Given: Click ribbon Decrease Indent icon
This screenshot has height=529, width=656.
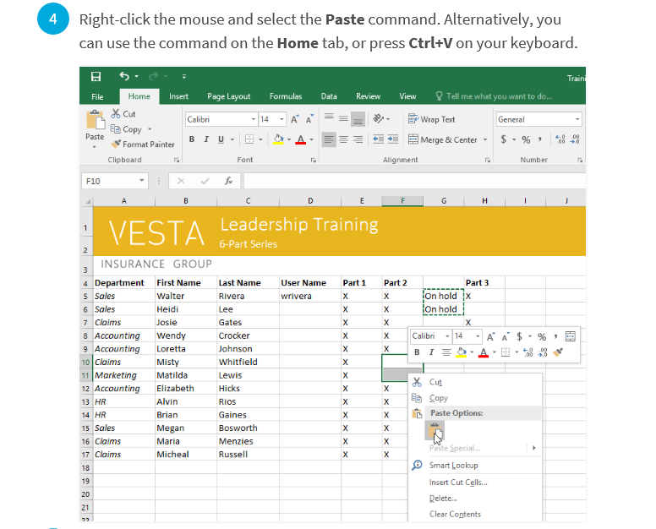Looking at the screenshot, I should tap(378, 139).
